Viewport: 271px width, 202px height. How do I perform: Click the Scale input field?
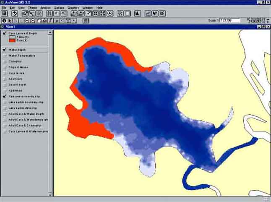230,20
